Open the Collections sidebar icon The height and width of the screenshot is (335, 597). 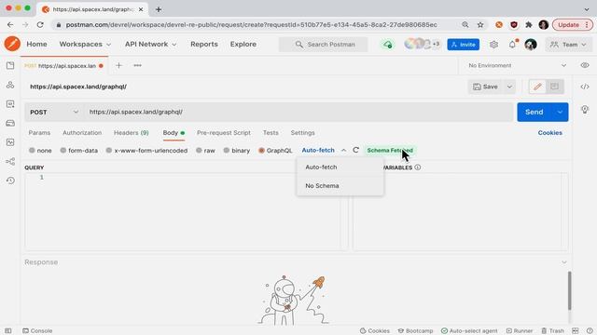pyautogui.click(x=10, y=65)
